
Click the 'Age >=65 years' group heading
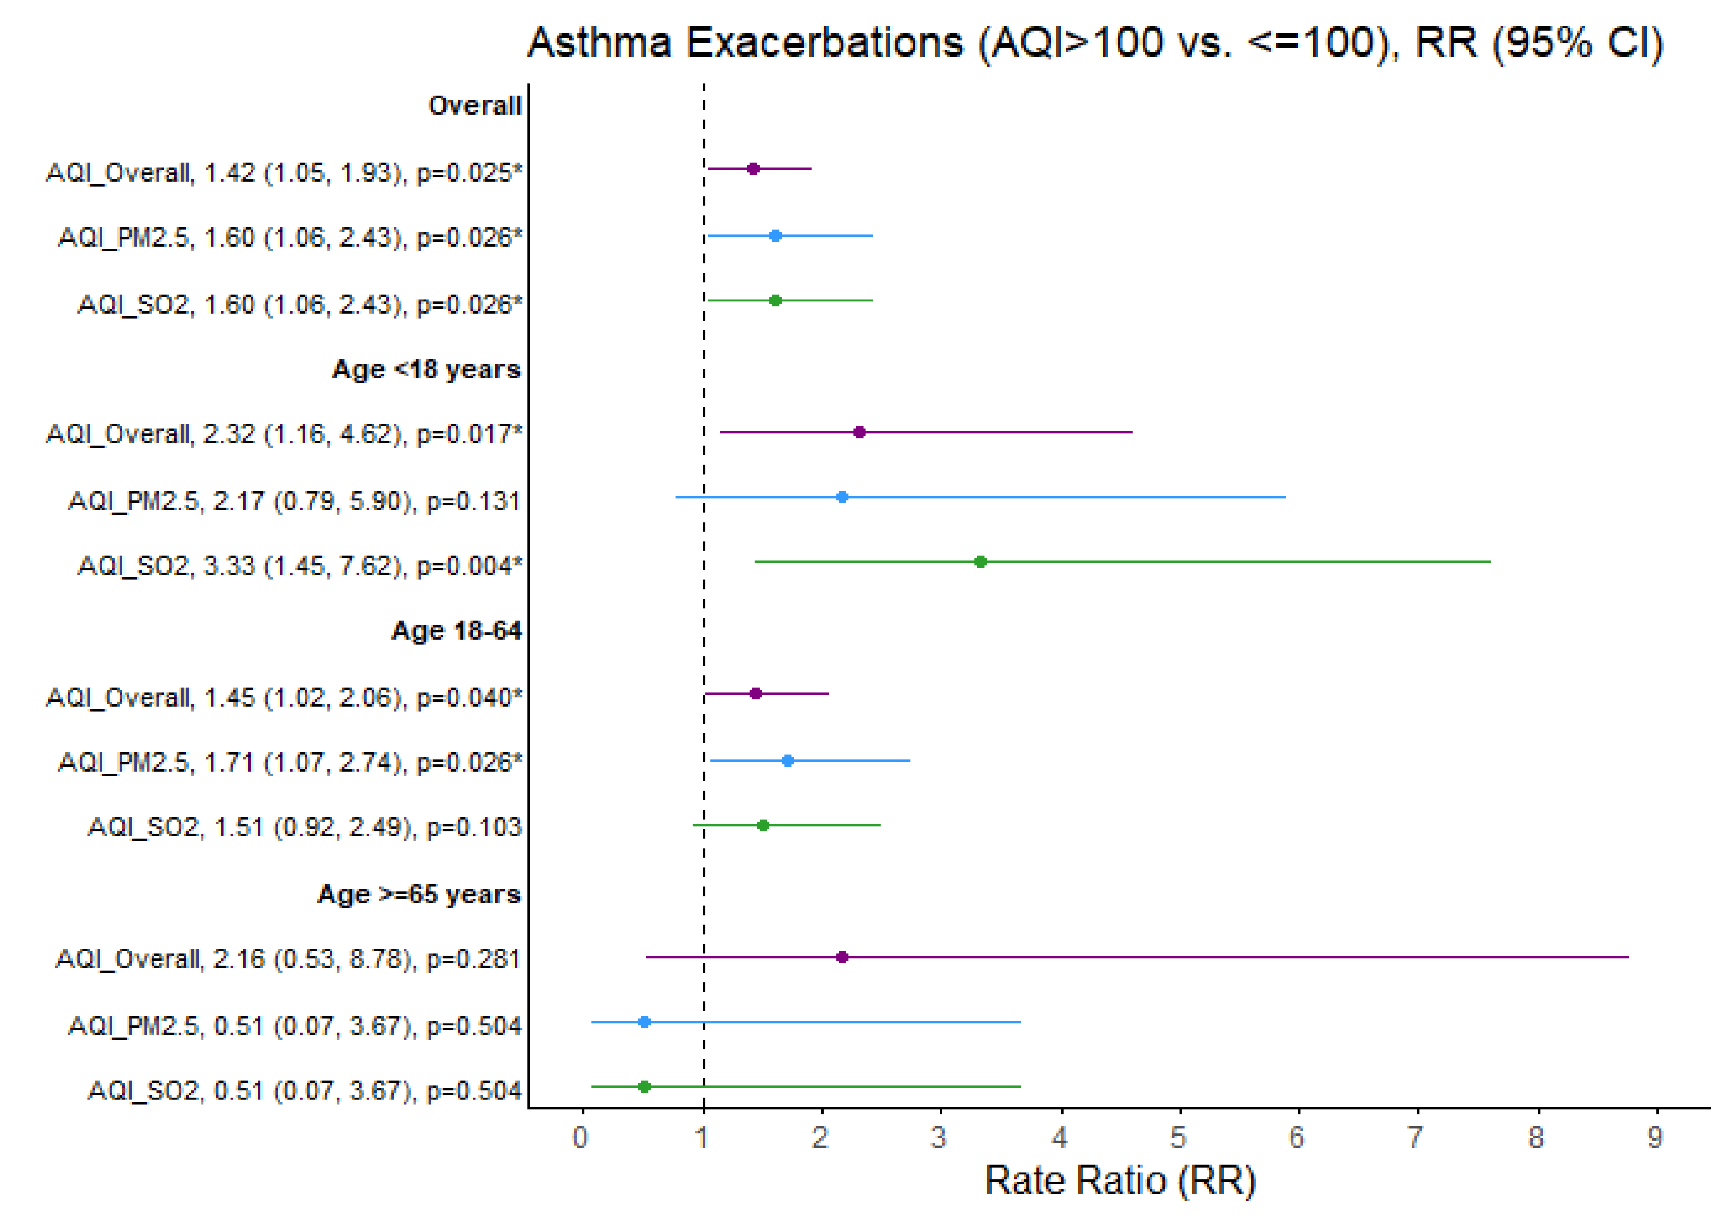click(x=418, y=895)
